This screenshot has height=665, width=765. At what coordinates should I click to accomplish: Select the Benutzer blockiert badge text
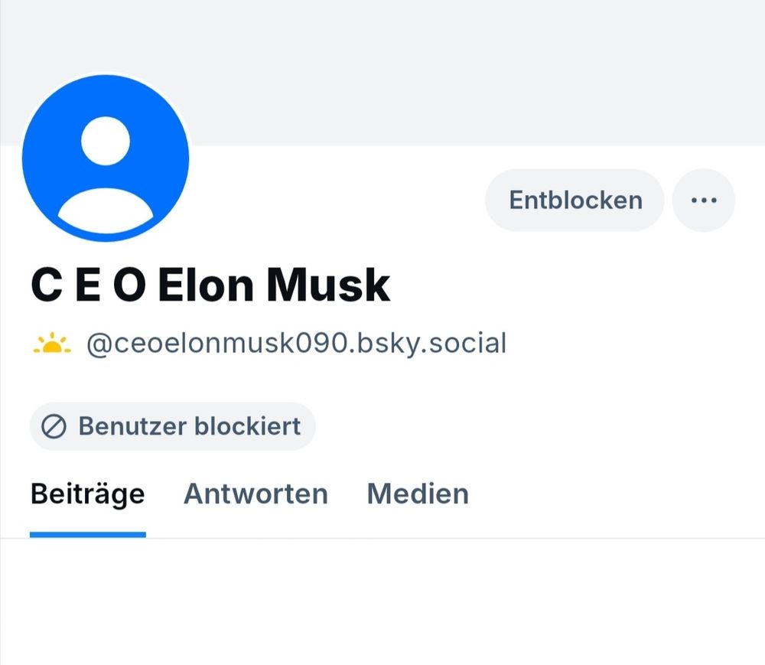coord(189,426)
